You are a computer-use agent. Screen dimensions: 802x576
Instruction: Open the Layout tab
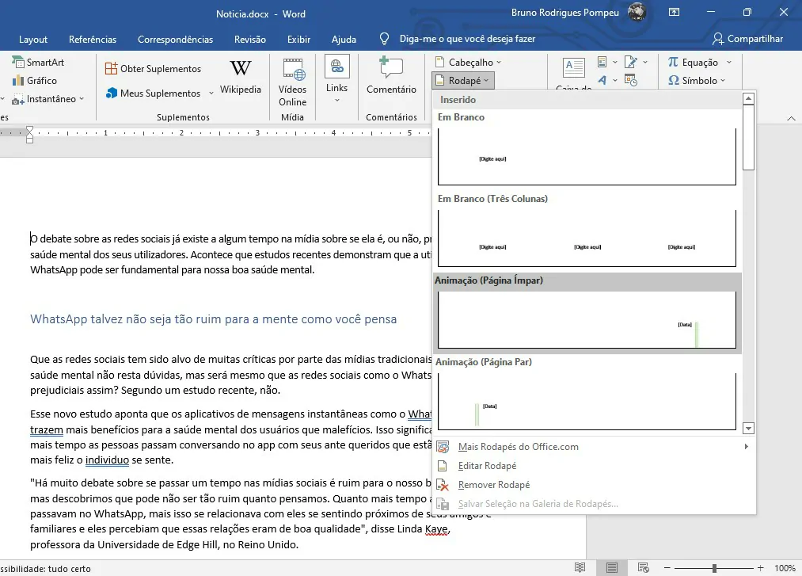[33, 40]
